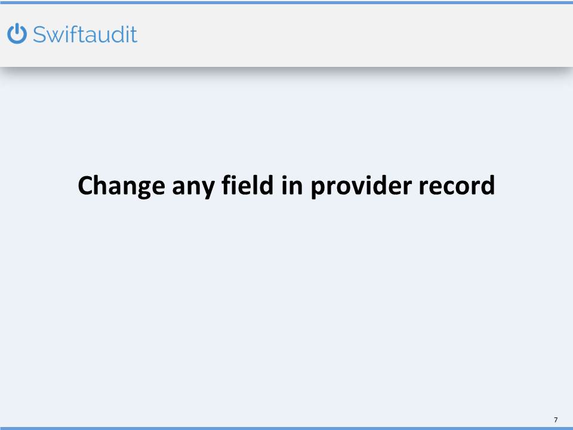Click the grey header banner area
The image size is (573, 430).
[358, 36]
